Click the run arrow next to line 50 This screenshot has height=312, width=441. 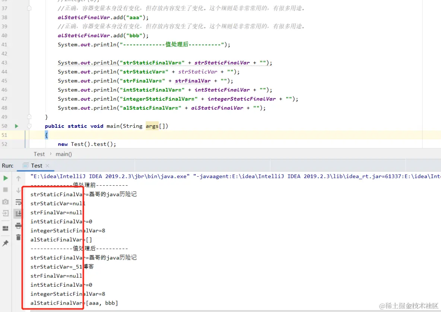[x=16, y=126]
